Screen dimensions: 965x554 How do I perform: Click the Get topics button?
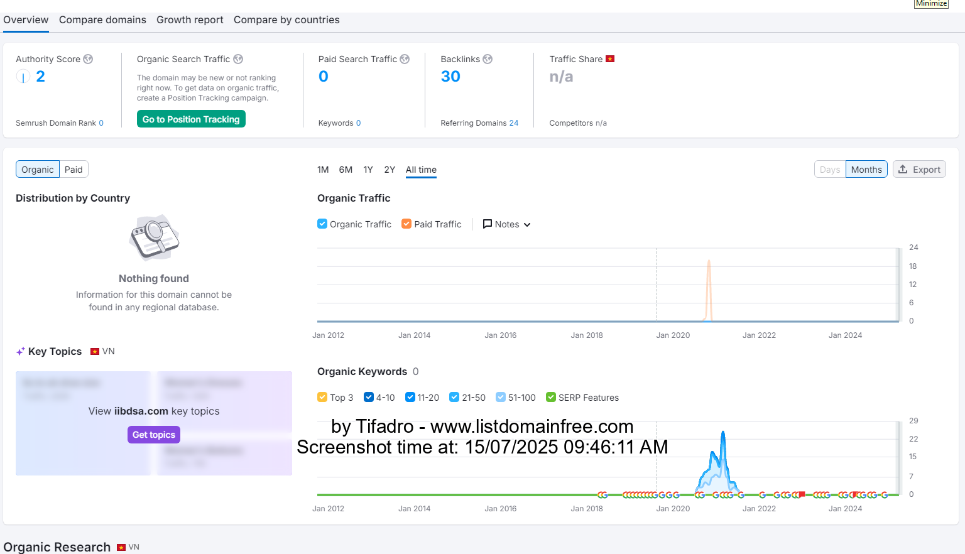154,435
